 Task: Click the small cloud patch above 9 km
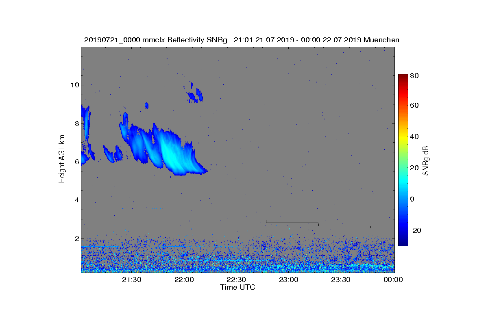click(x=195, y=94)
